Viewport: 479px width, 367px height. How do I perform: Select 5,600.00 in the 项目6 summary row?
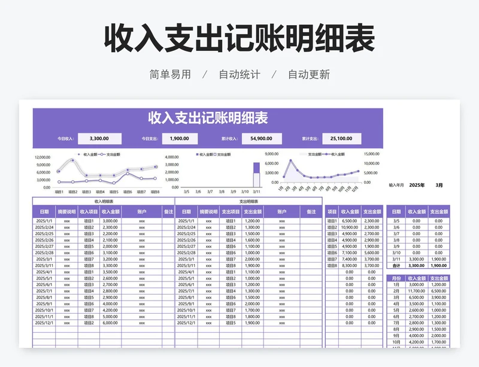point(372,253)
